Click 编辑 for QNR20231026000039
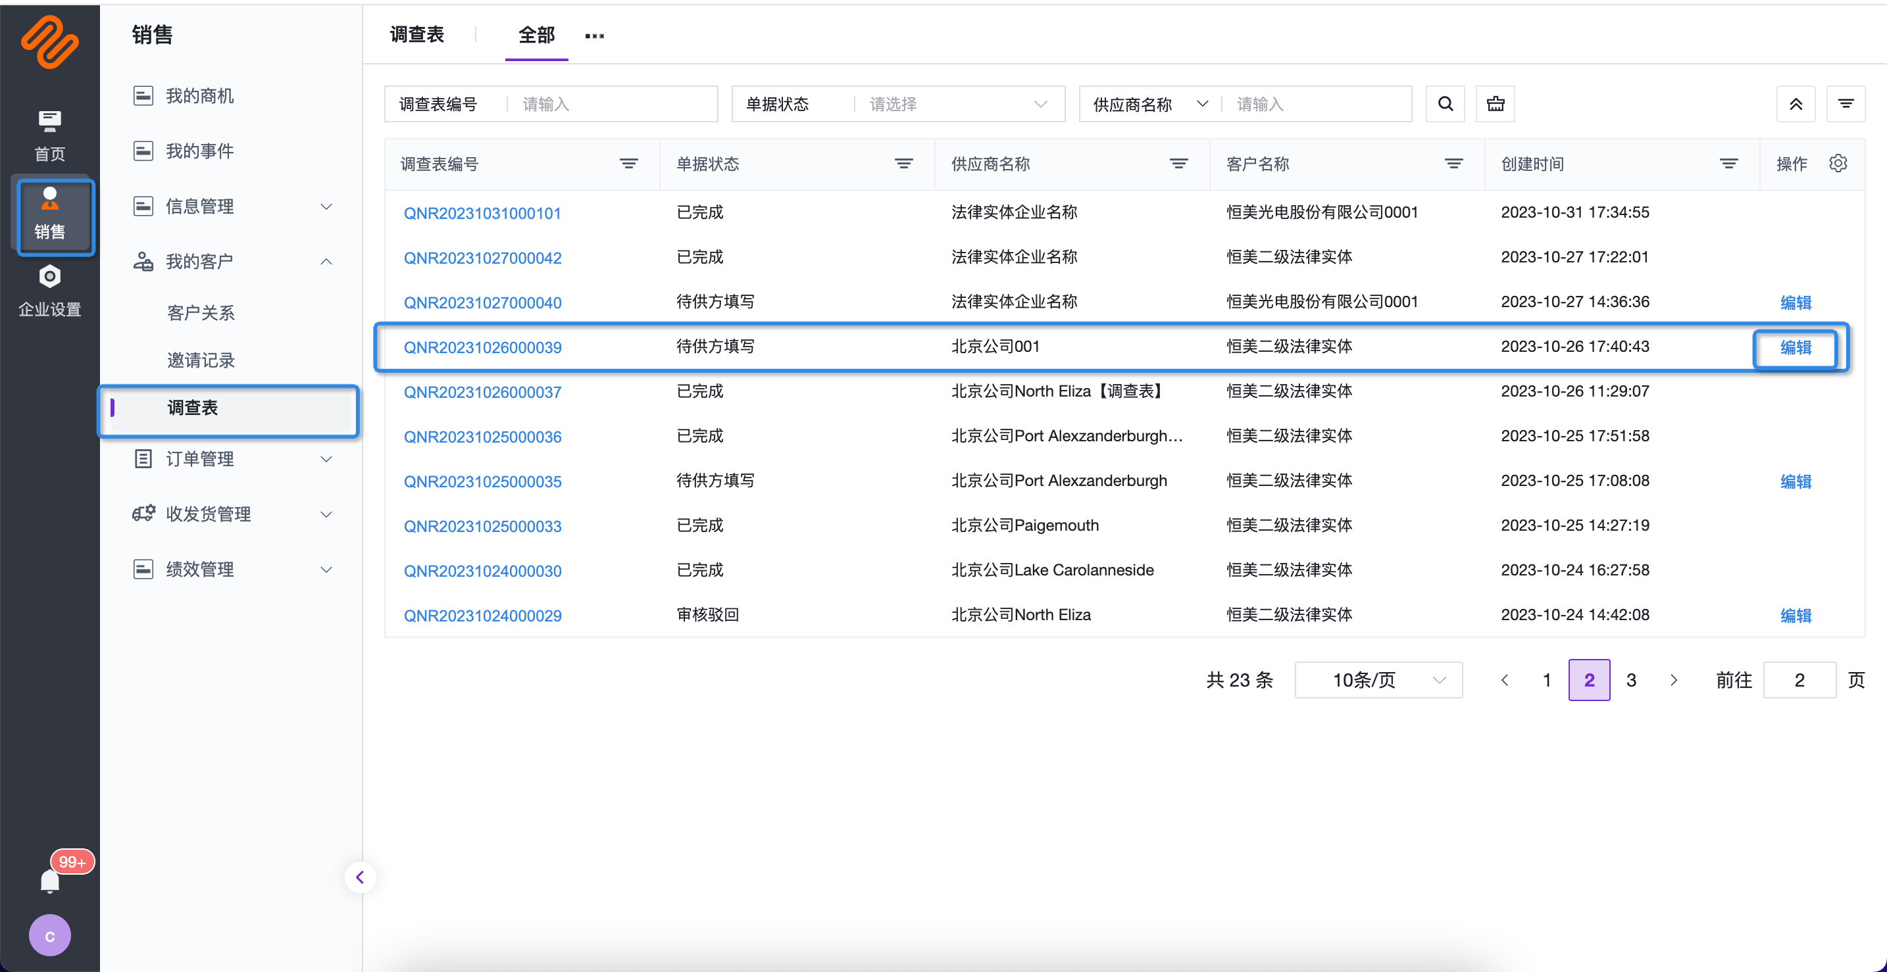 1796,347
